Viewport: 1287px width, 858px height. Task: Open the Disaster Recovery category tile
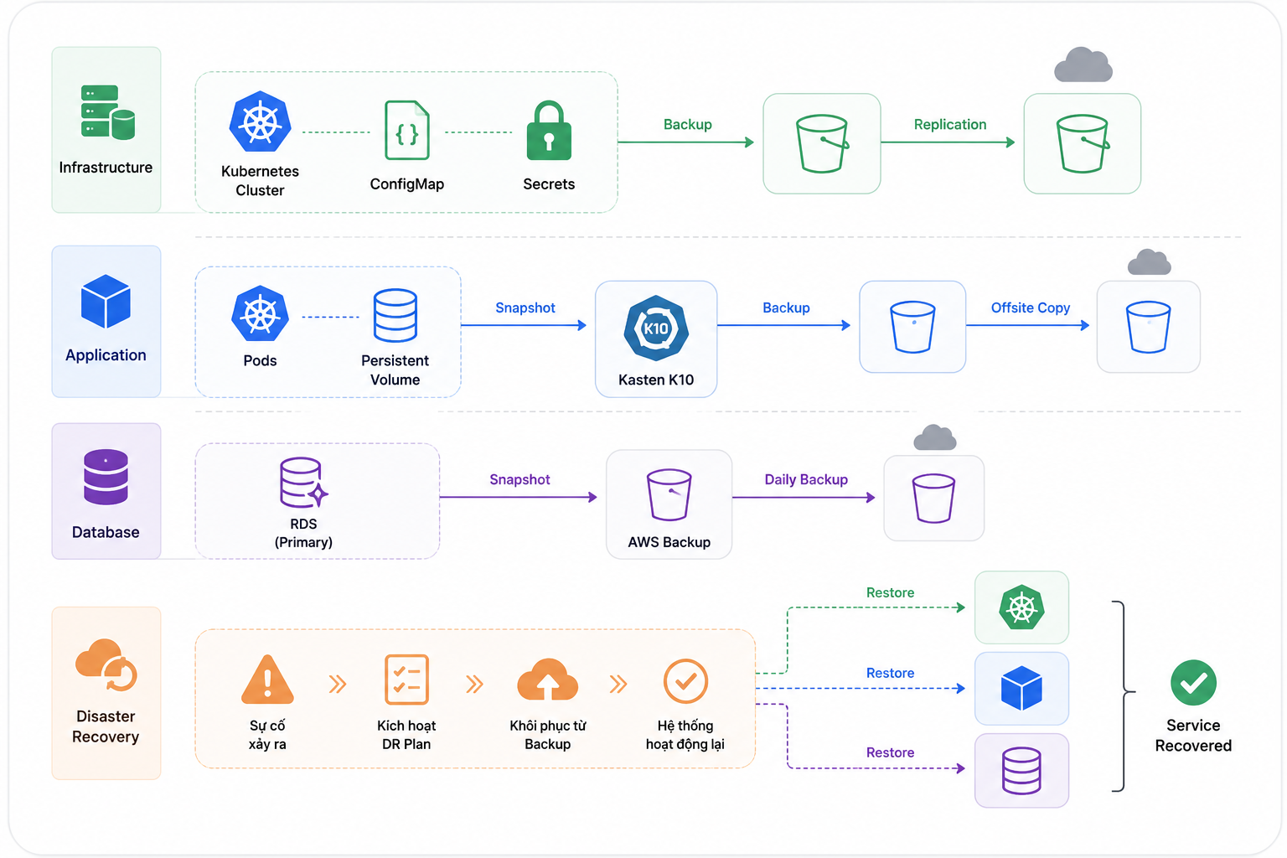tap(106, 693)
